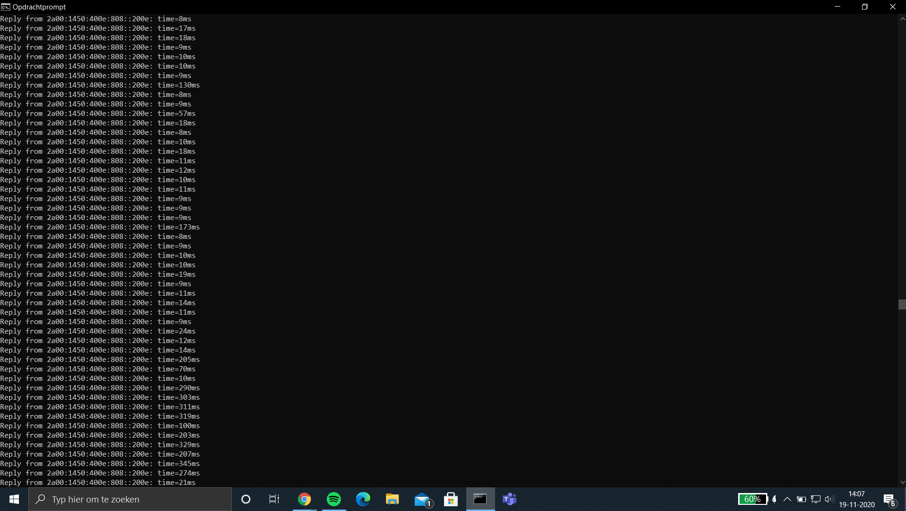The width and height of the screenshot is (906, 511).
Task: Click the scrollbar down arrow in Command Prompt
Action: point(902,483)
